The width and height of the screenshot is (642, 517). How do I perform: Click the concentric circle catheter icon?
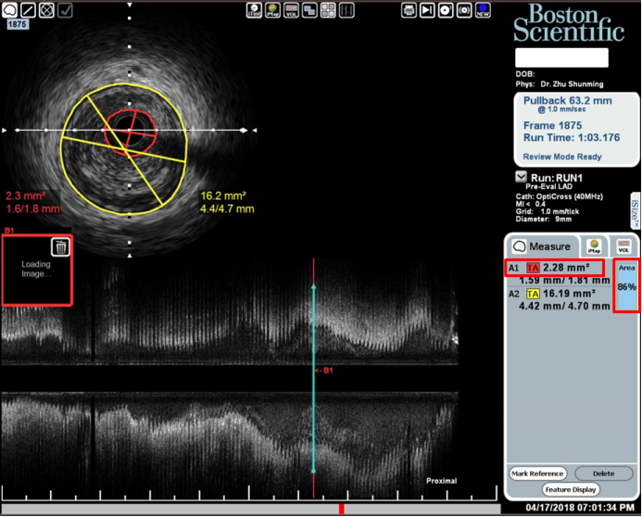point(464,10)
